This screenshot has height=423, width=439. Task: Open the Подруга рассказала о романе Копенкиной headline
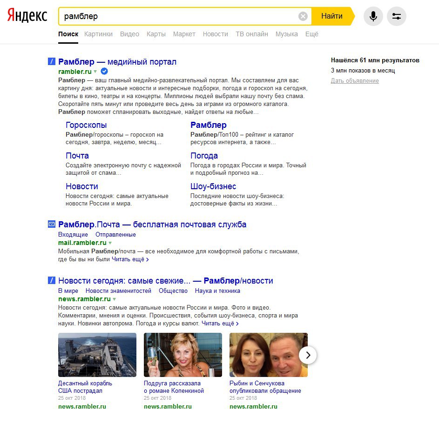[x=174, y=387]
